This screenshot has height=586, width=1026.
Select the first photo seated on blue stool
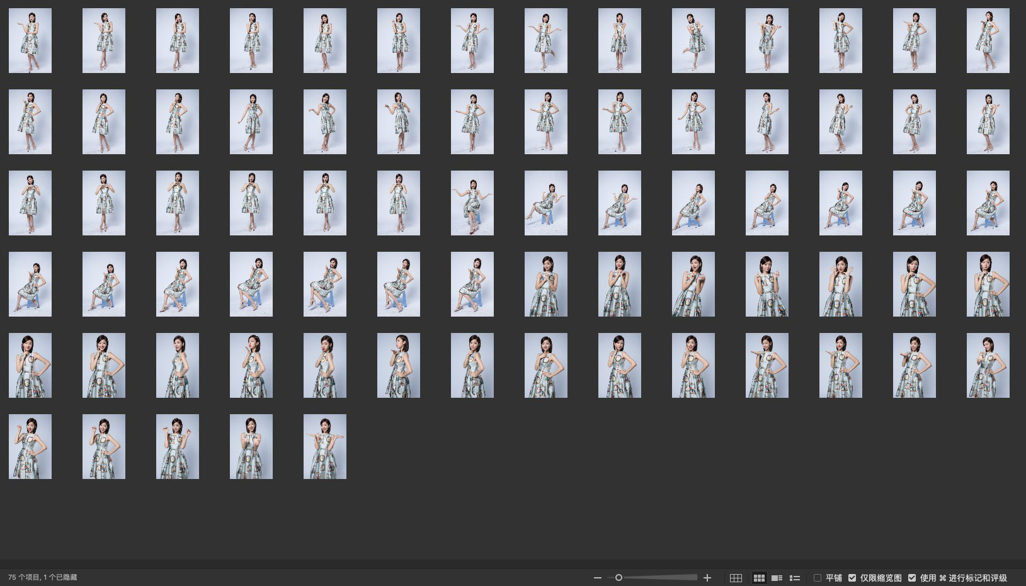click(472, 203)
